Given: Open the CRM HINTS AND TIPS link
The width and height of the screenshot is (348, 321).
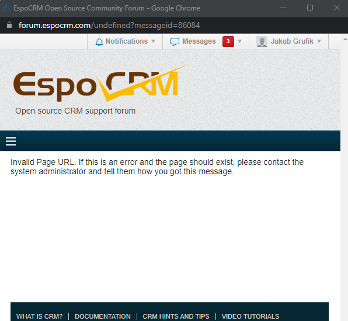Looking at the screenshot, I should click(176, 316).
